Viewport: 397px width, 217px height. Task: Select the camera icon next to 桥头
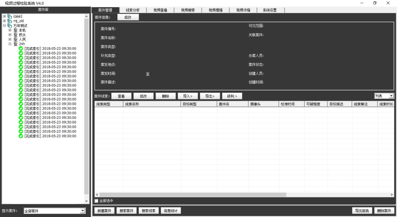pyautogui.click(x=16, y=35)
